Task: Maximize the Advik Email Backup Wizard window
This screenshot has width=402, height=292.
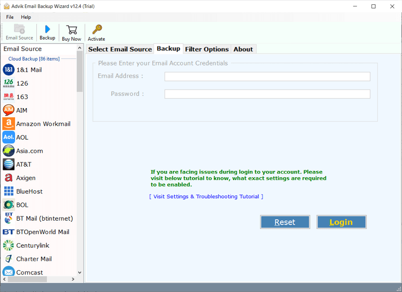Action: pyautogui.click(x=374, y=6)
